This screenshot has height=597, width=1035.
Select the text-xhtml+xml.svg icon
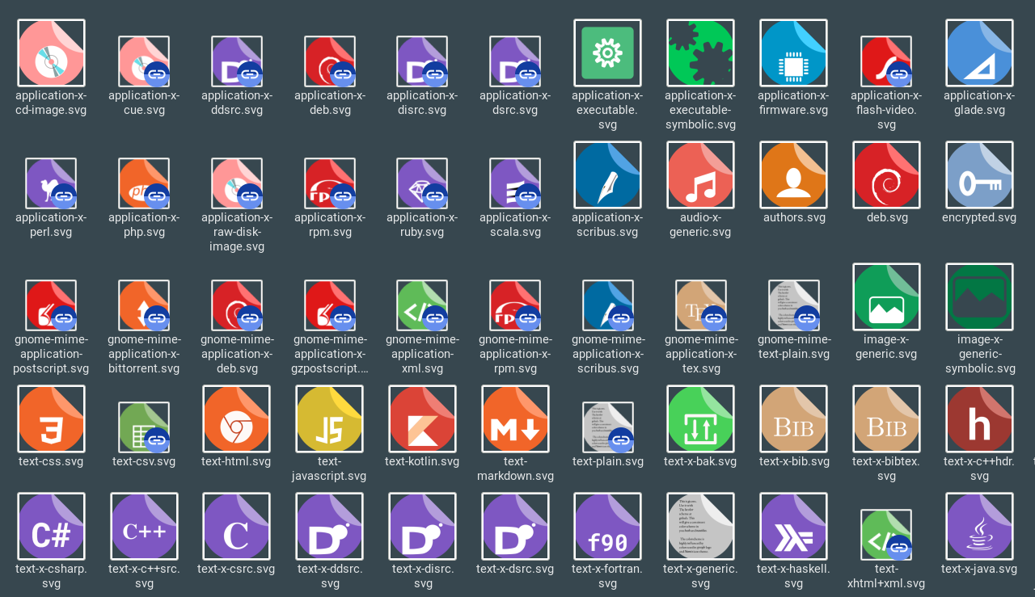(x=886, y=535)
